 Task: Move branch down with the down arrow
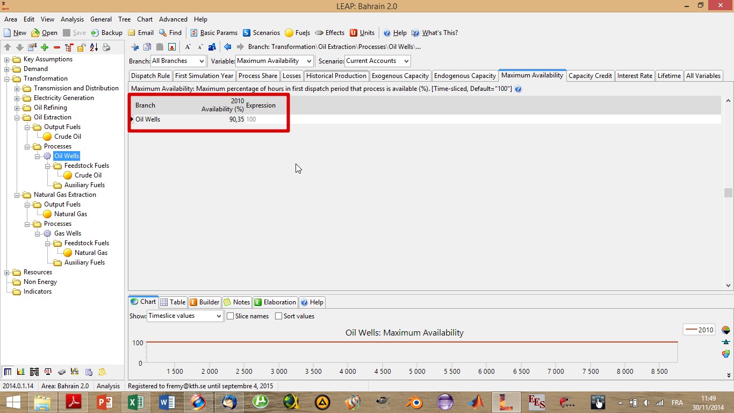pos(19,47)
